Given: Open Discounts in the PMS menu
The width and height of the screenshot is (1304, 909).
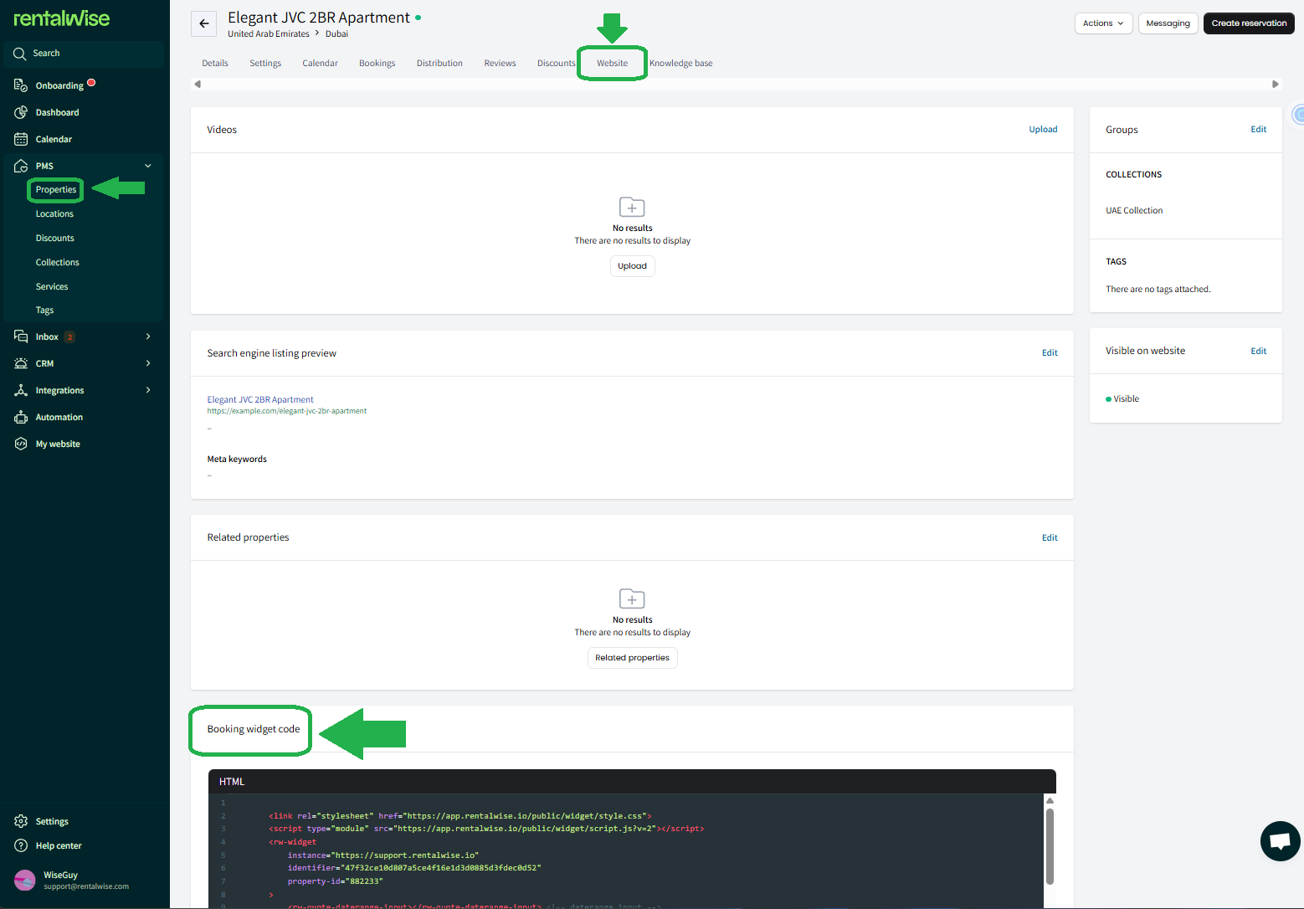Looking at the screenshot, I should tap(55, 239).
